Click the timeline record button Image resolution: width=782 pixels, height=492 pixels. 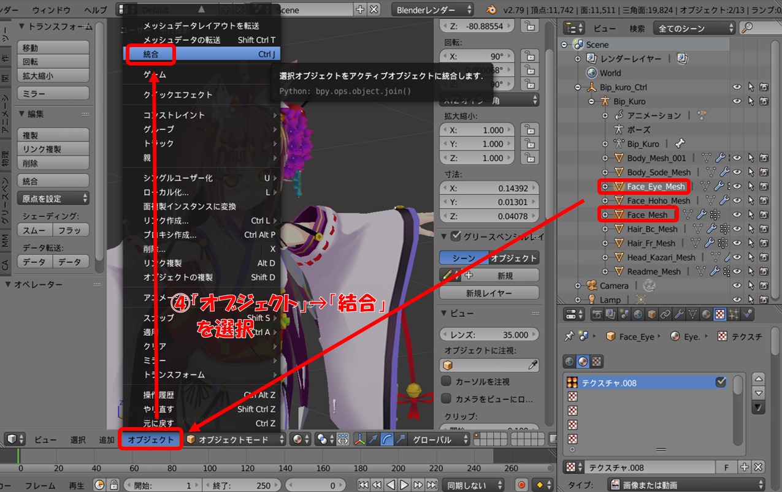(x=521, y=485)
